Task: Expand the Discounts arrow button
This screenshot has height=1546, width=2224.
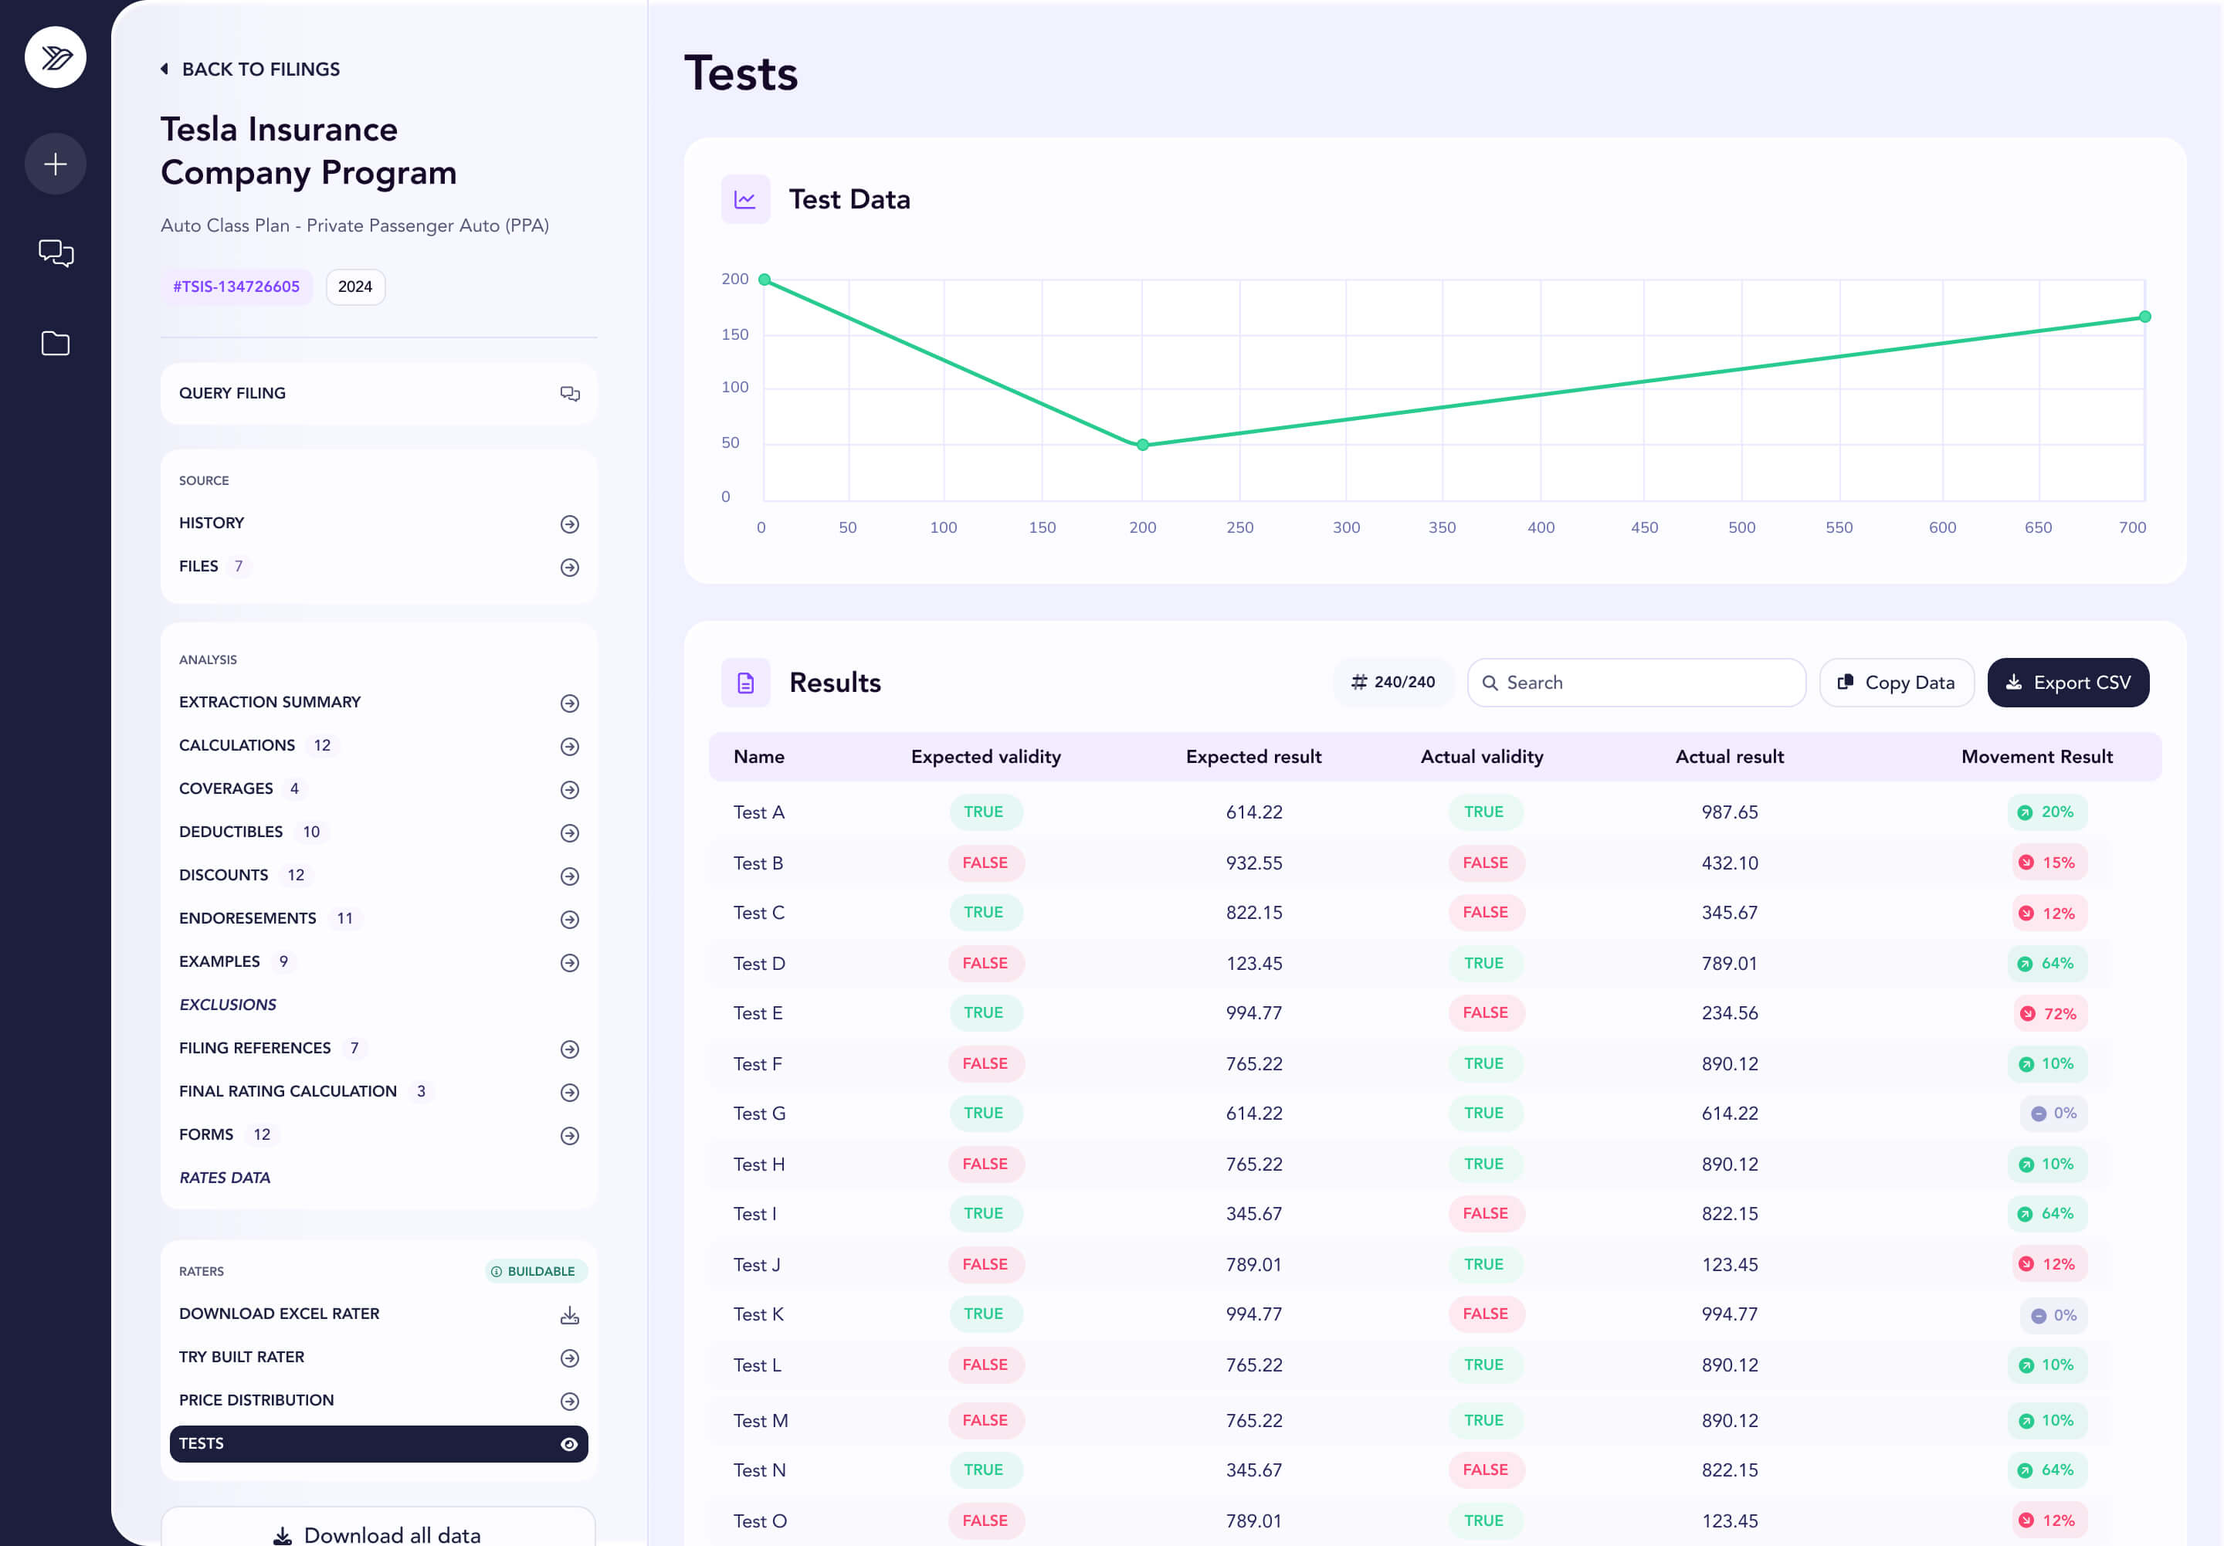Action: click(x=570, y=876)
